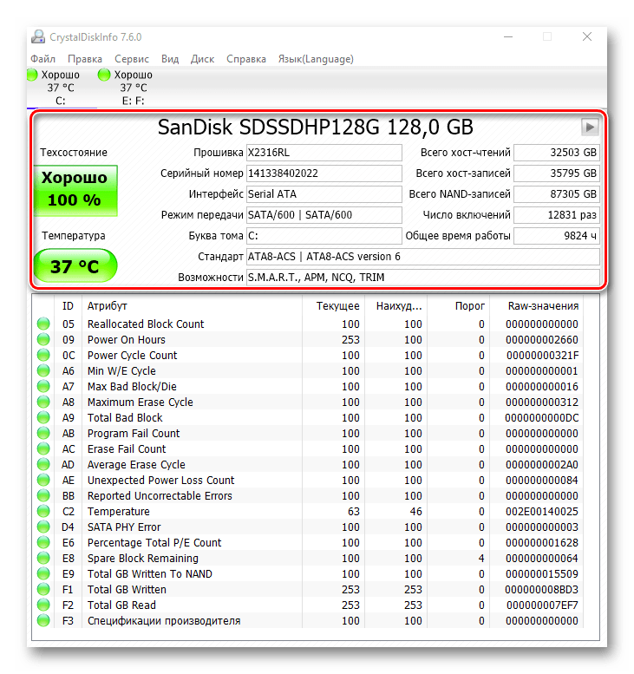Select the Spare Block Remaining row text
This screenshot has height=674, width=634.
coord(143,559)
